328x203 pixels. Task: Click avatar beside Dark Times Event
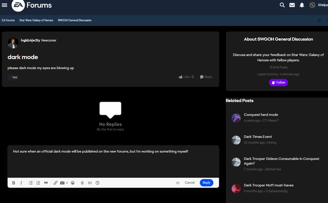236,140
